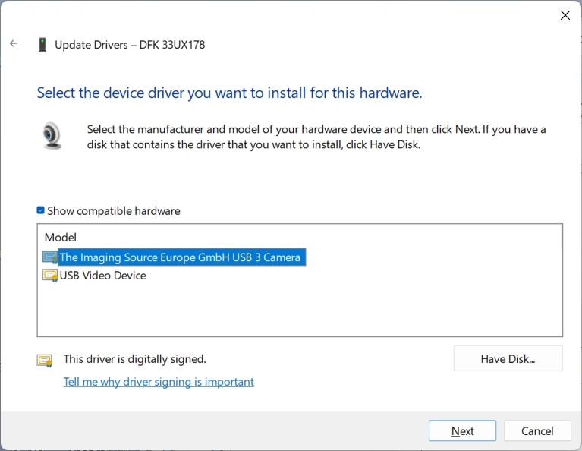The height and width of the screenshot is (451, 582).
Task: Open "Tell me why driver signing is important"
Action: point(159,382)
